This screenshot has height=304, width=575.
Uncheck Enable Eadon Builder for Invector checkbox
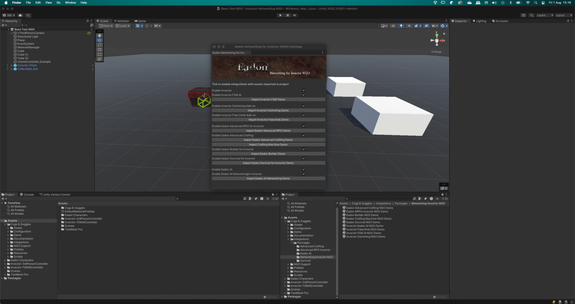coord(303,149)
